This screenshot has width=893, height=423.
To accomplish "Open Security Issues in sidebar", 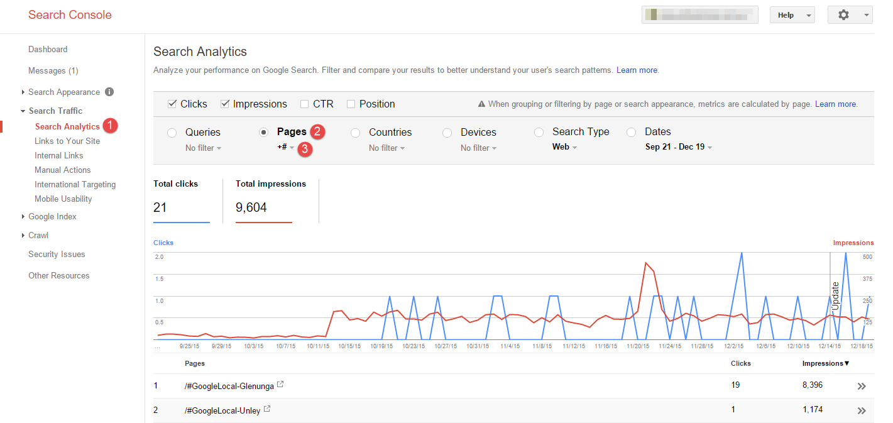I will [x=57, y=254].
